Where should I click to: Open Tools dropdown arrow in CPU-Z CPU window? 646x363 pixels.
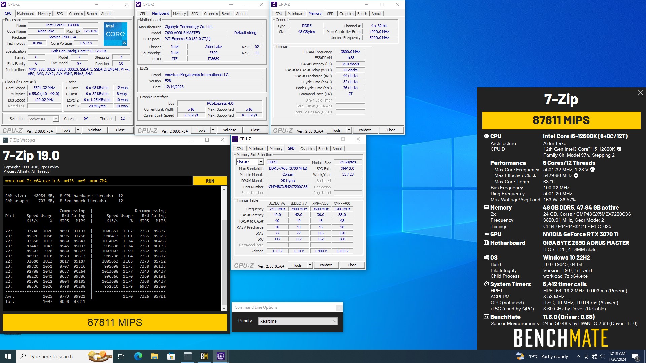[78, 130]
